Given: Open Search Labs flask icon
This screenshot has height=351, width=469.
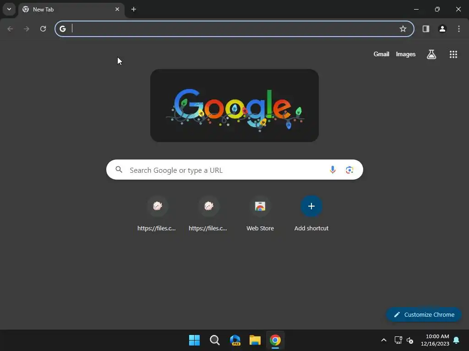Looking at the screenshot, I should 431,54.
